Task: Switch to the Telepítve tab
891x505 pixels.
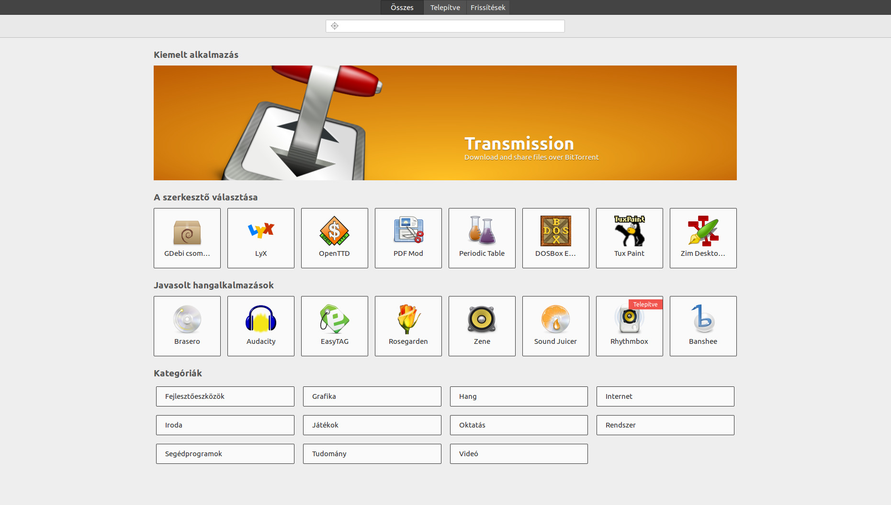Action: coord(445,8)
